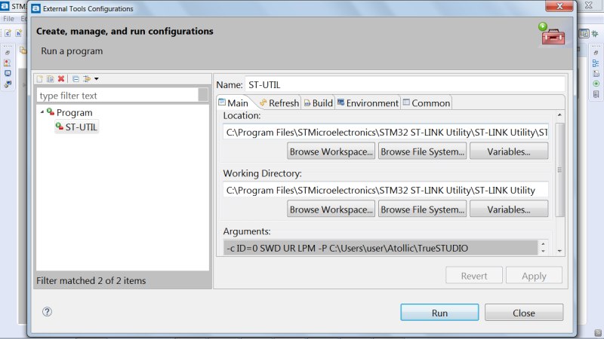Click the main pane vertical scrollbar thumb
Viewport: 604px width, 339px height.
coord(559,169)
